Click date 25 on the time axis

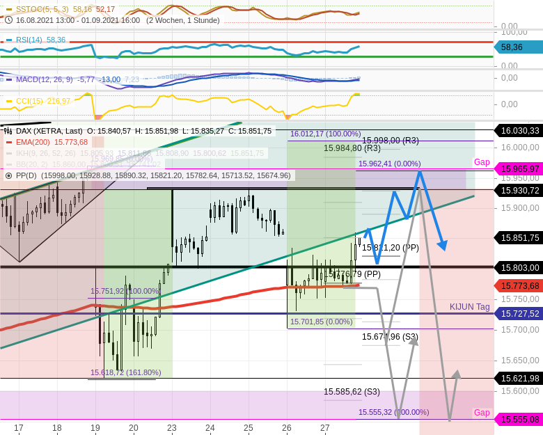pos(249,428)
